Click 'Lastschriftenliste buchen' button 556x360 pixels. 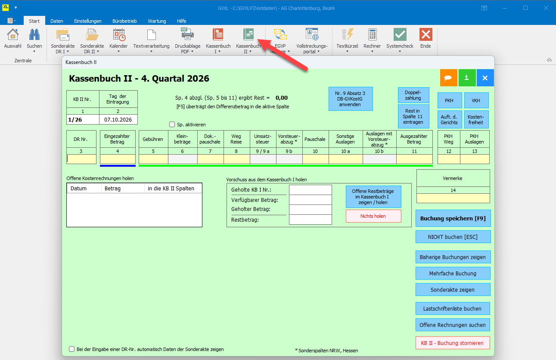pos(453,308)
